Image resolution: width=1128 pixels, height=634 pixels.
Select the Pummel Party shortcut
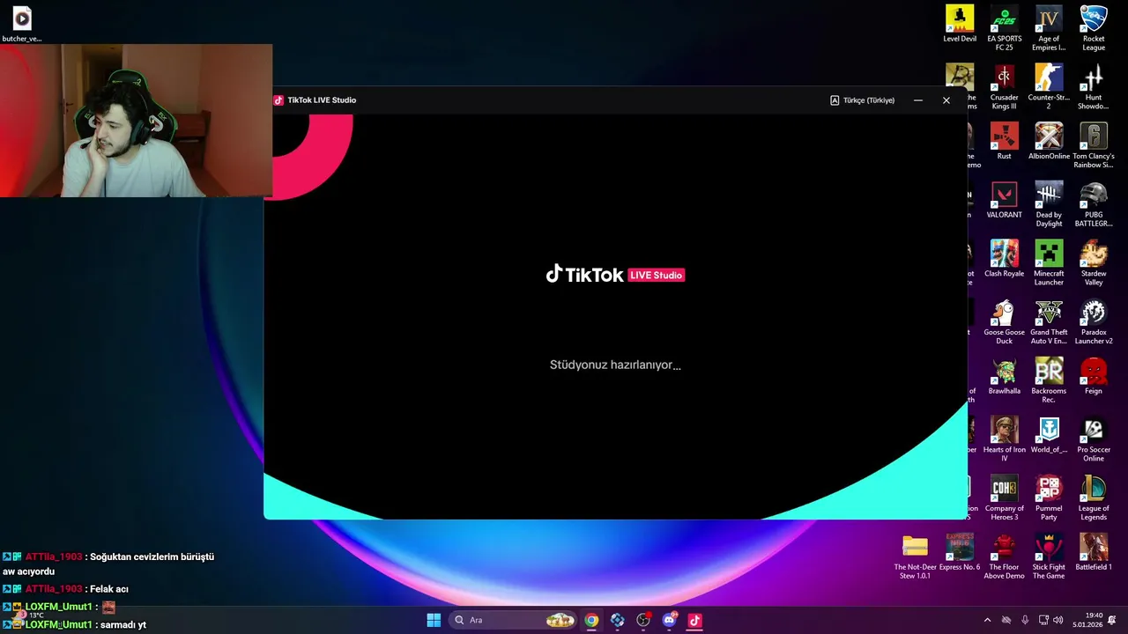click(x=1049, y=498)
